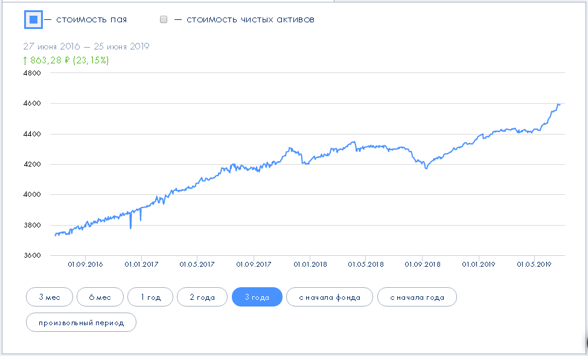Toggle the 'стоимость пая' checkbox
The height and width of the screenshot is (356, 588).
(x=33, y=19)
